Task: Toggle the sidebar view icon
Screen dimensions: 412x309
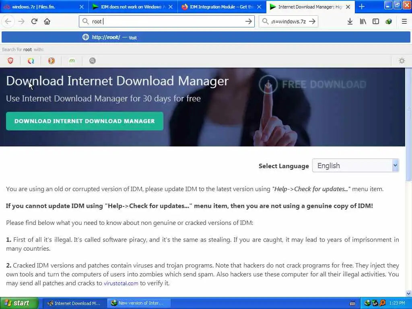Action: click(x=376, y=21)
